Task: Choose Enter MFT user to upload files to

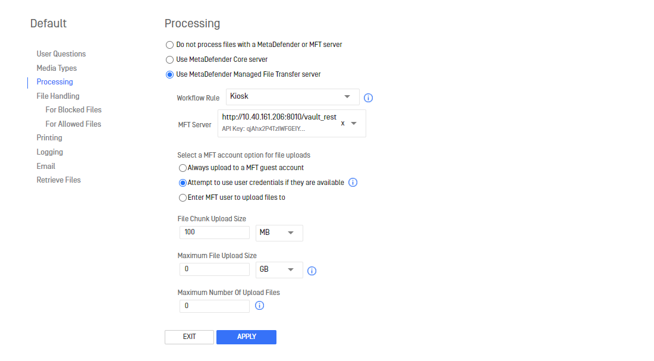Action: tap(183, 198)
